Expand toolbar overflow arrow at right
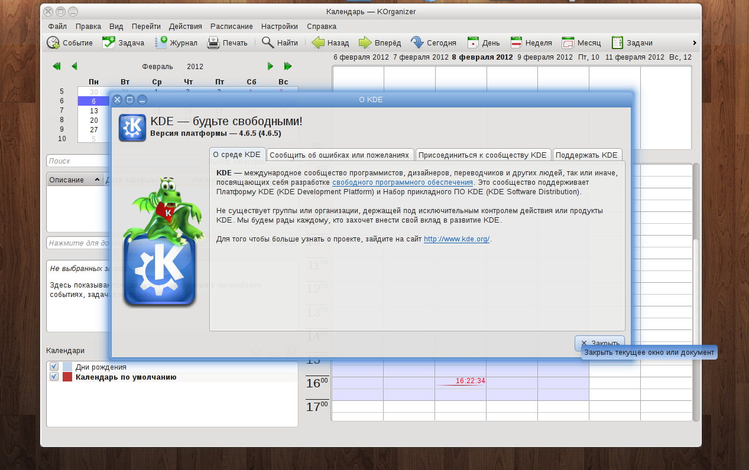Screen dimensions: 749x470 pyautogui.click(x=695, y=43)
